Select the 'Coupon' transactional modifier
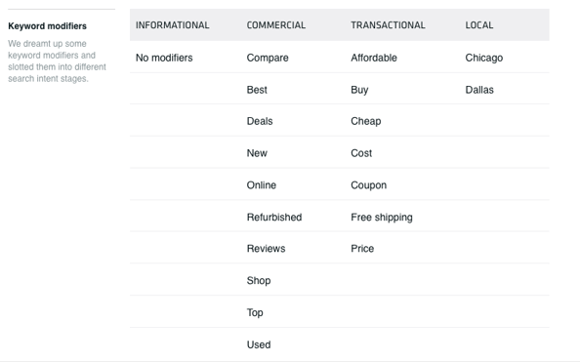580x362 pixels. click(369, 185)
